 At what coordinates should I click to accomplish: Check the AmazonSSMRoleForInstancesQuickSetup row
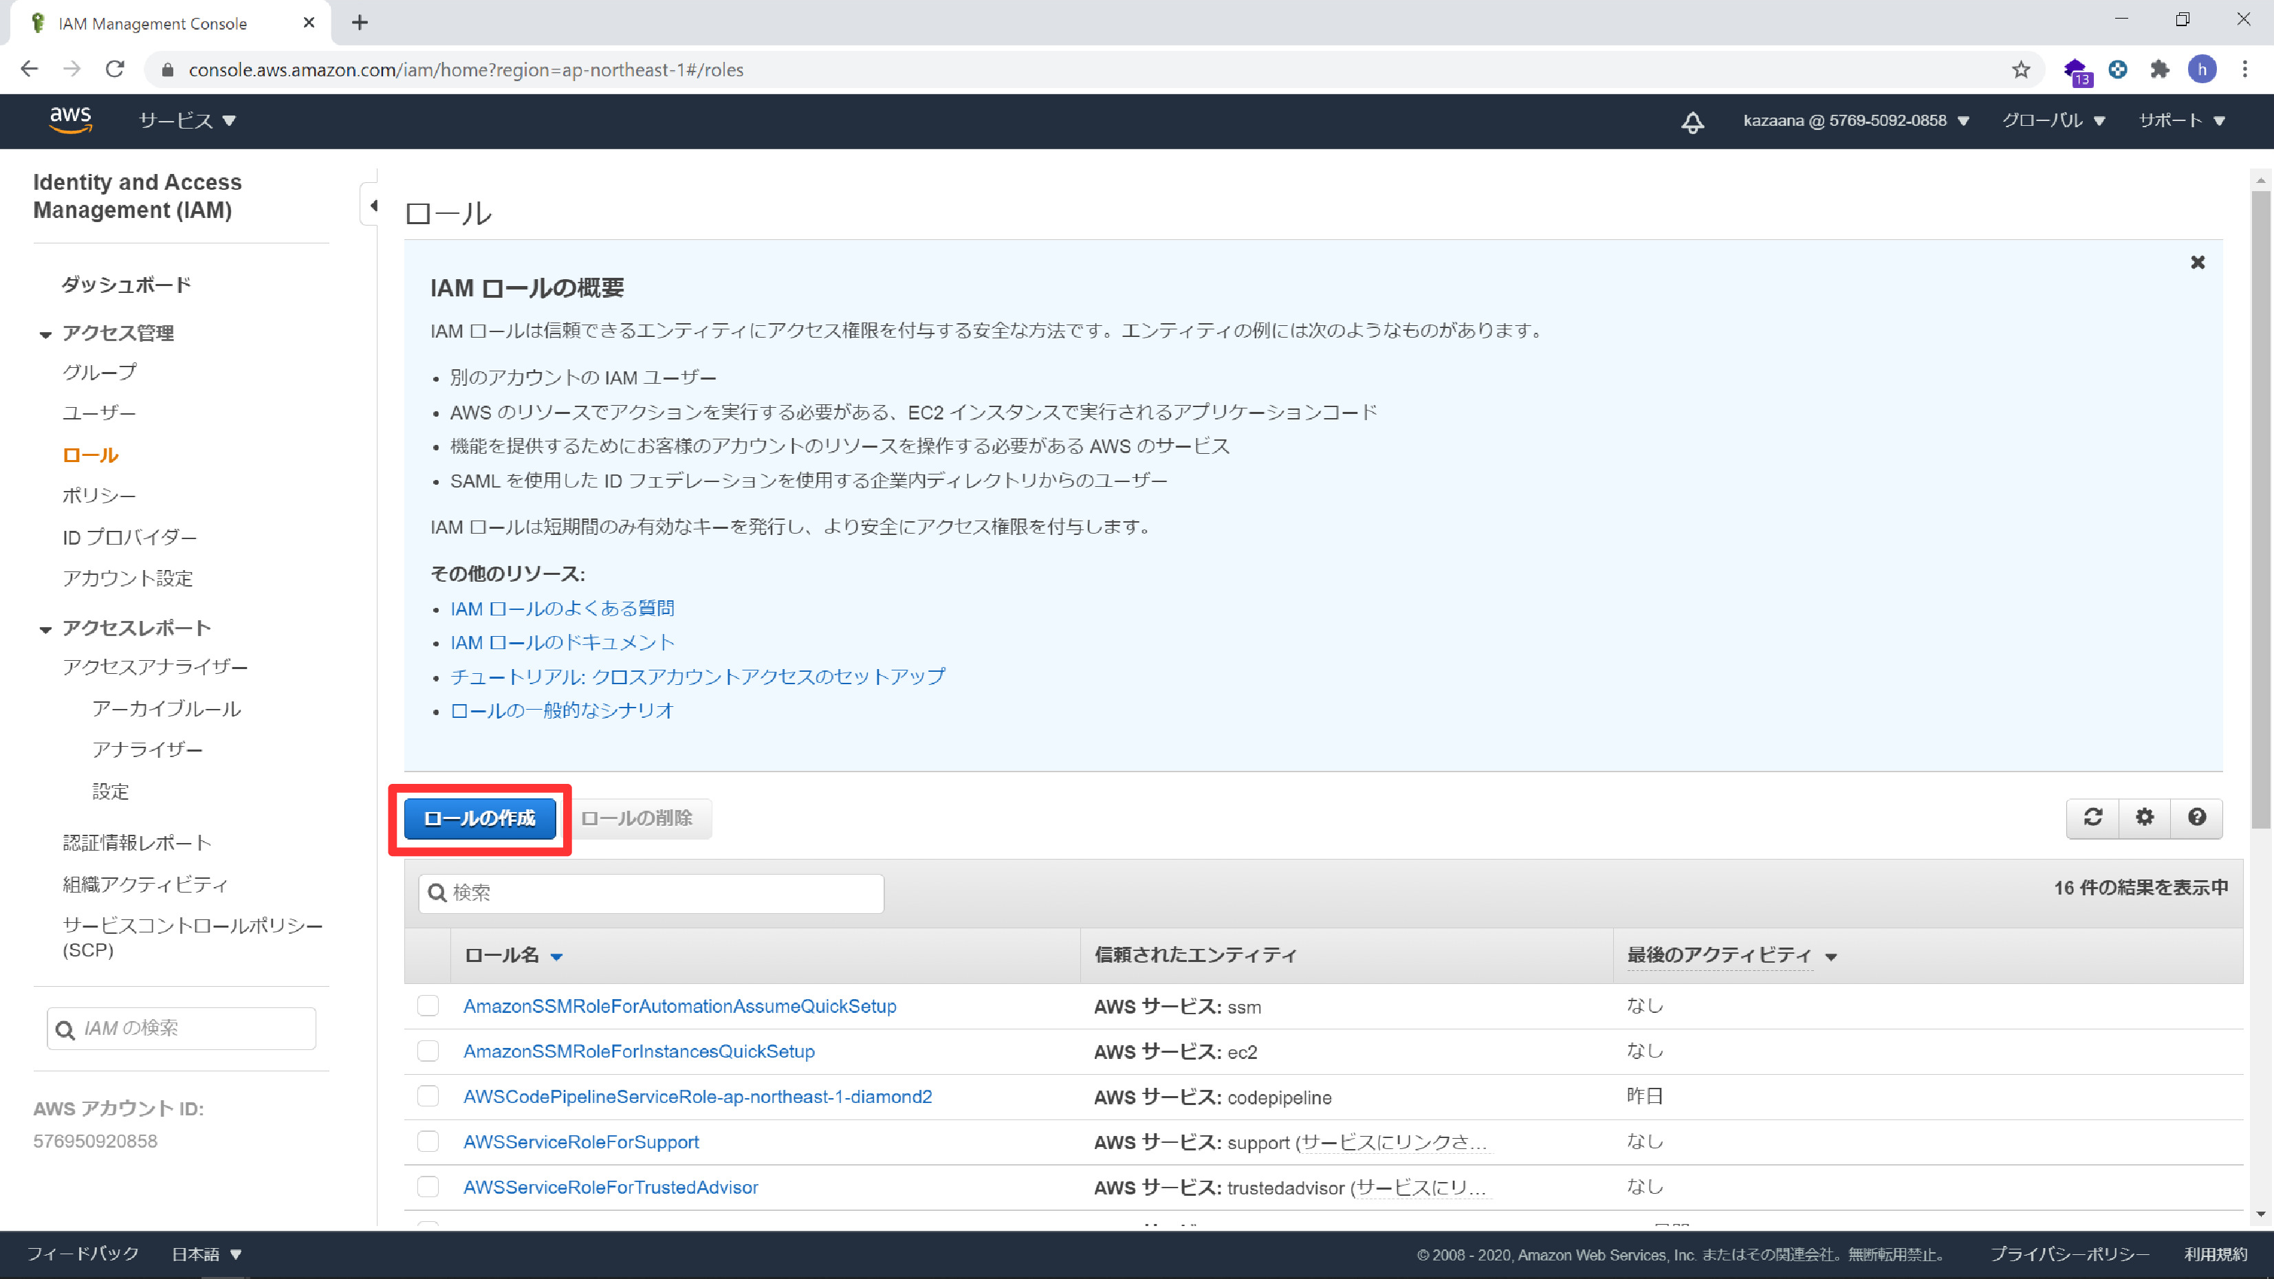click(428, 1051)
